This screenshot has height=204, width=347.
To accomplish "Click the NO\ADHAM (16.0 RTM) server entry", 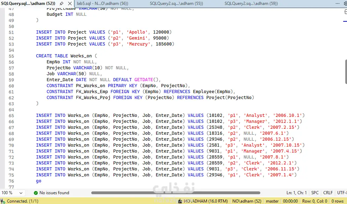I will tap(205, 201).
